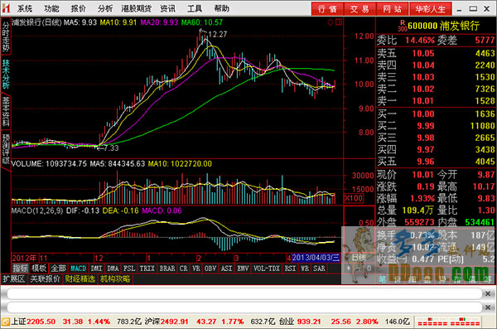Switch to the 基本资料 side tab

[6, 111]
